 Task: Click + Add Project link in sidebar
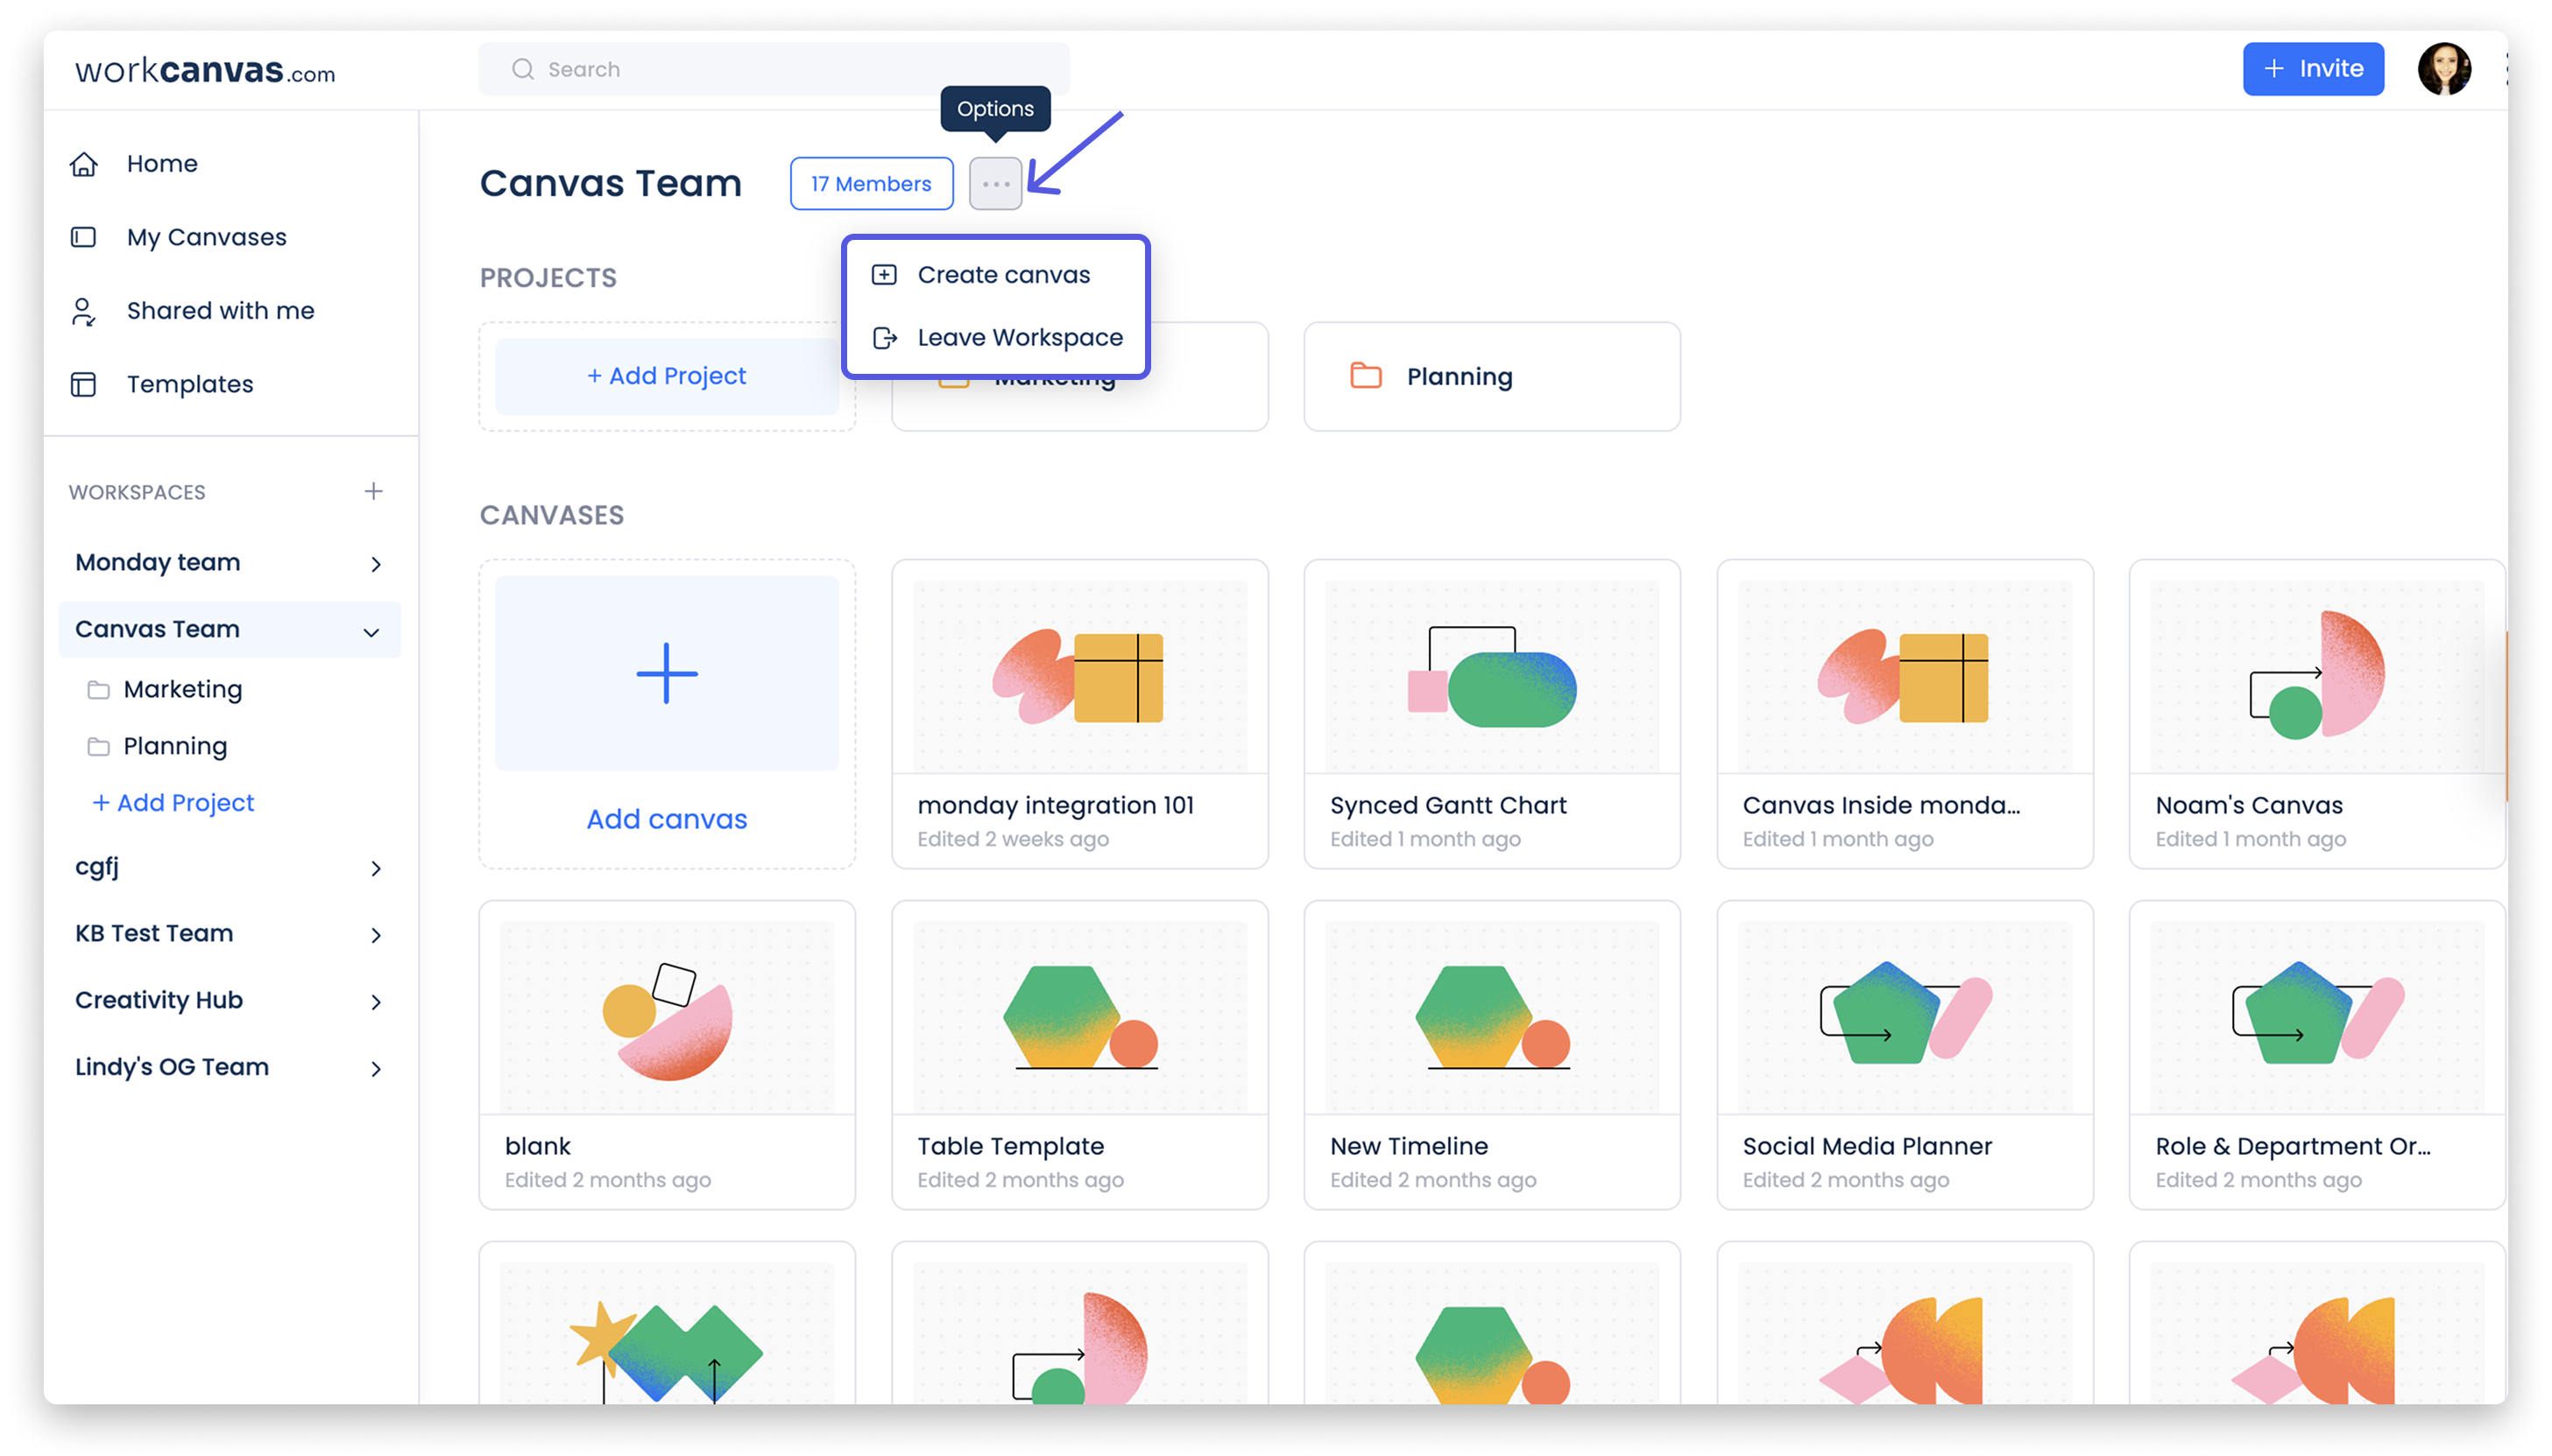click(173, 803)
